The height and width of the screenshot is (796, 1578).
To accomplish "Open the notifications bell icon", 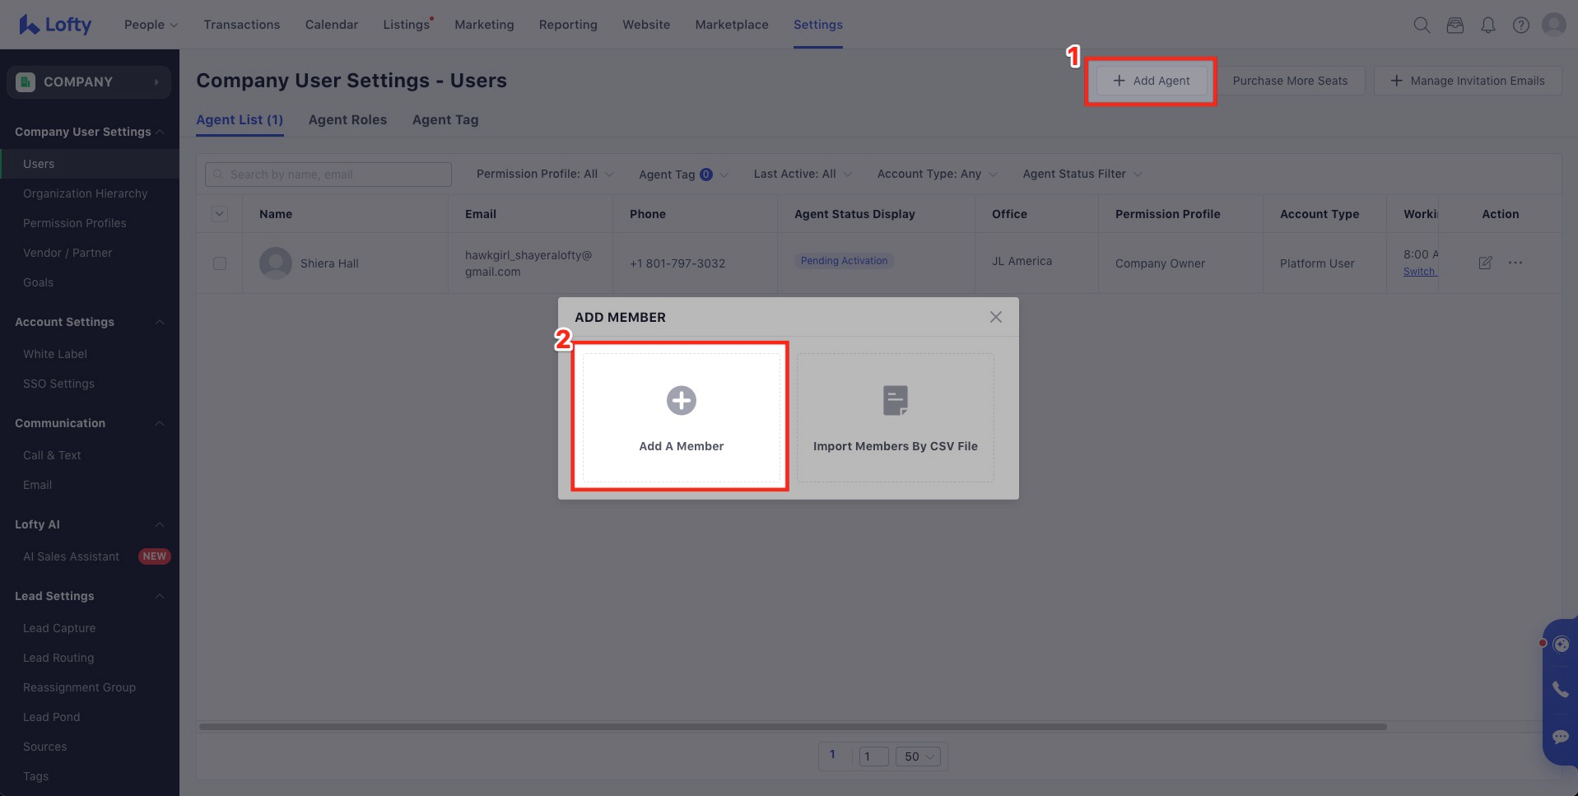I will pyautogui.click(x=1487, y=25).
